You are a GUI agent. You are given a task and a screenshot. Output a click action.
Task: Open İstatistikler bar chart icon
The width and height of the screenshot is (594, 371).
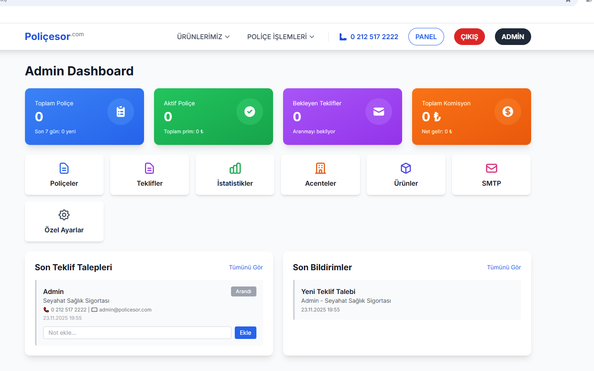235,168
